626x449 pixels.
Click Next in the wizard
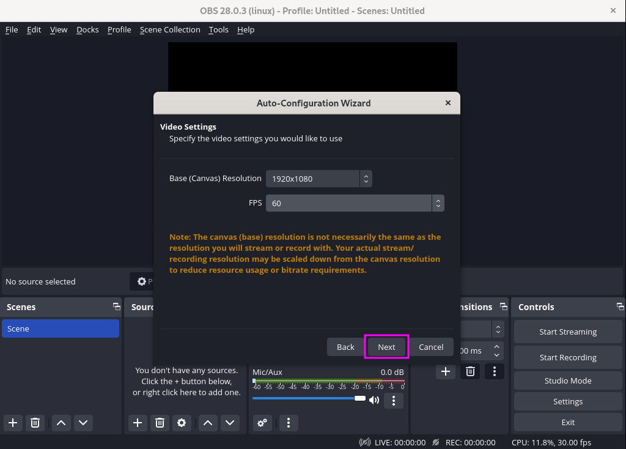tap(386, 347)
